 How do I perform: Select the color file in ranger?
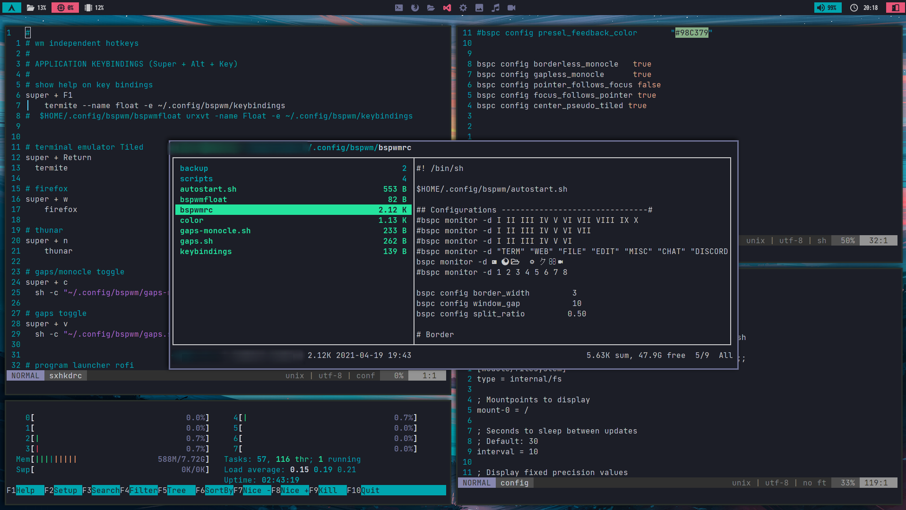click(x=293, y=221)
